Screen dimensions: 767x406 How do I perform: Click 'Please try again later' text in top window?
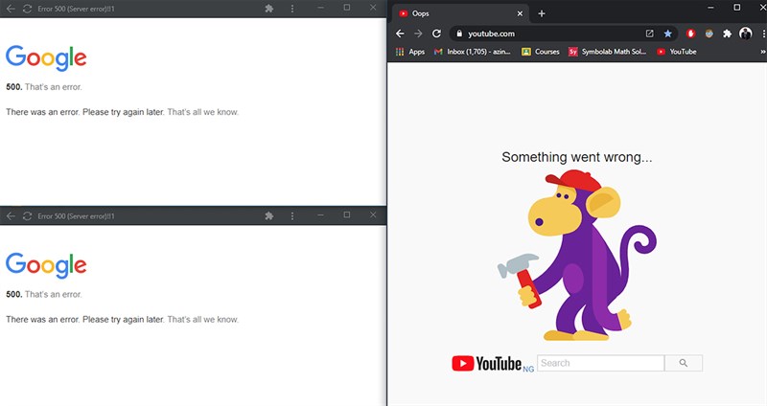pos(124,112)
